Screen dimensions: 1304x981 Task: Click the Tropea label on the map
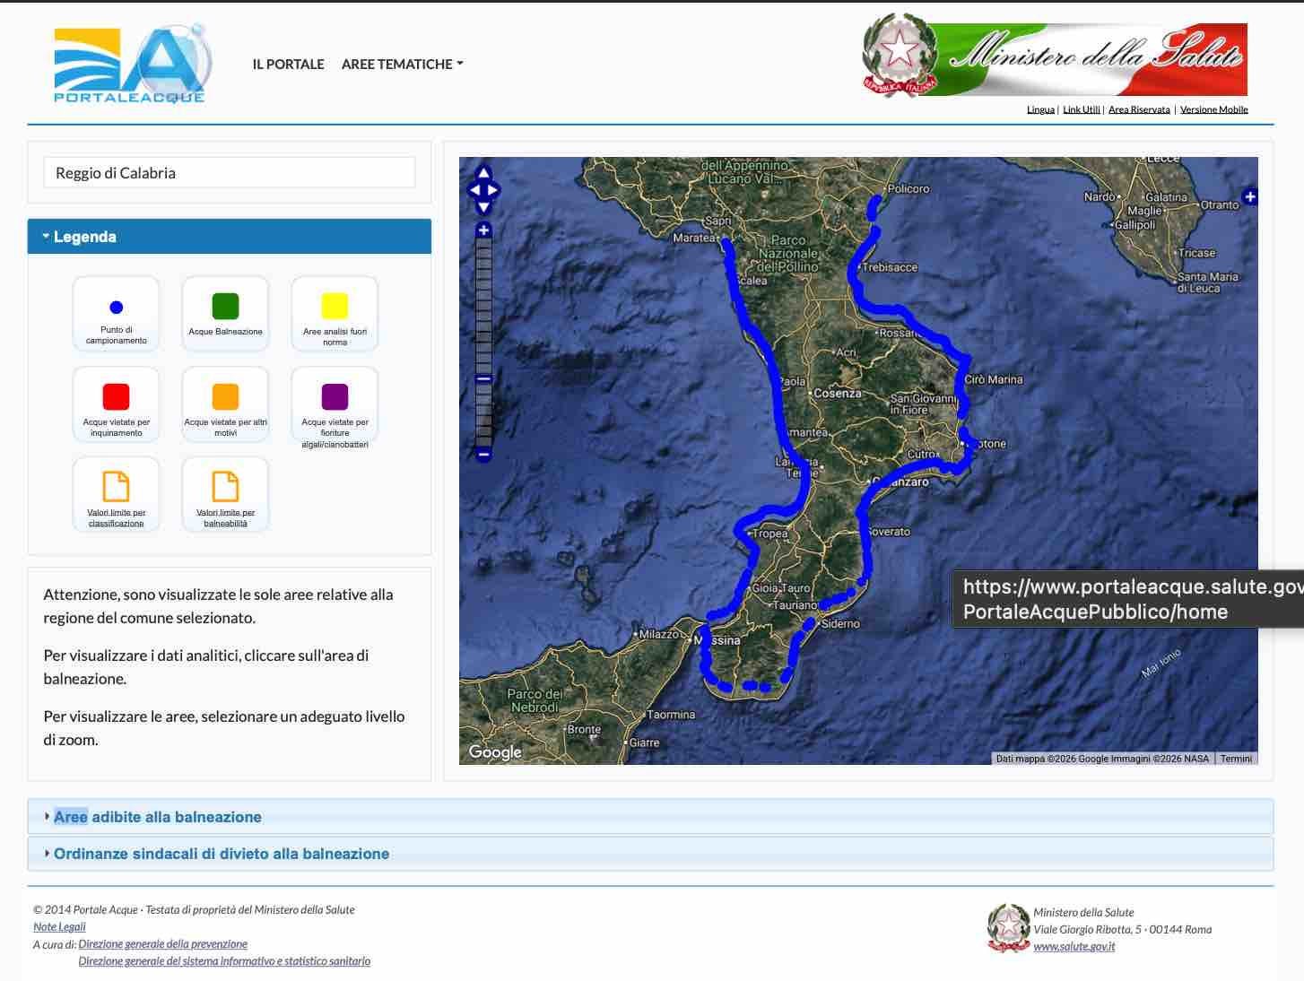pos(769,534)
